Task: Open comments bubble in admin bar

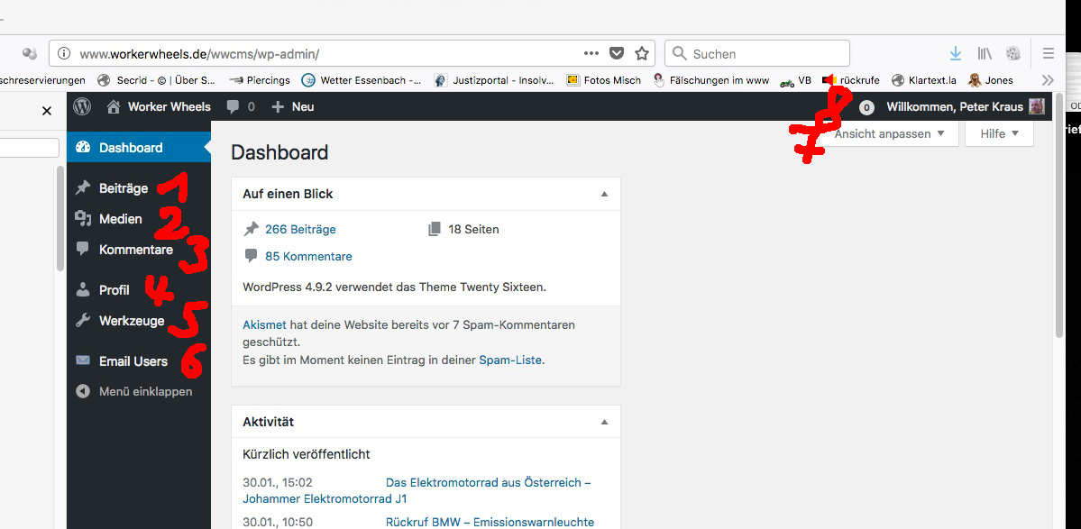Action: coord(241,106)
